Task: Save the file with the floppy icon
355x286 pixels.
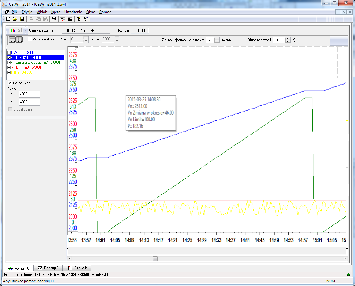Action: [x=22, y=19]
